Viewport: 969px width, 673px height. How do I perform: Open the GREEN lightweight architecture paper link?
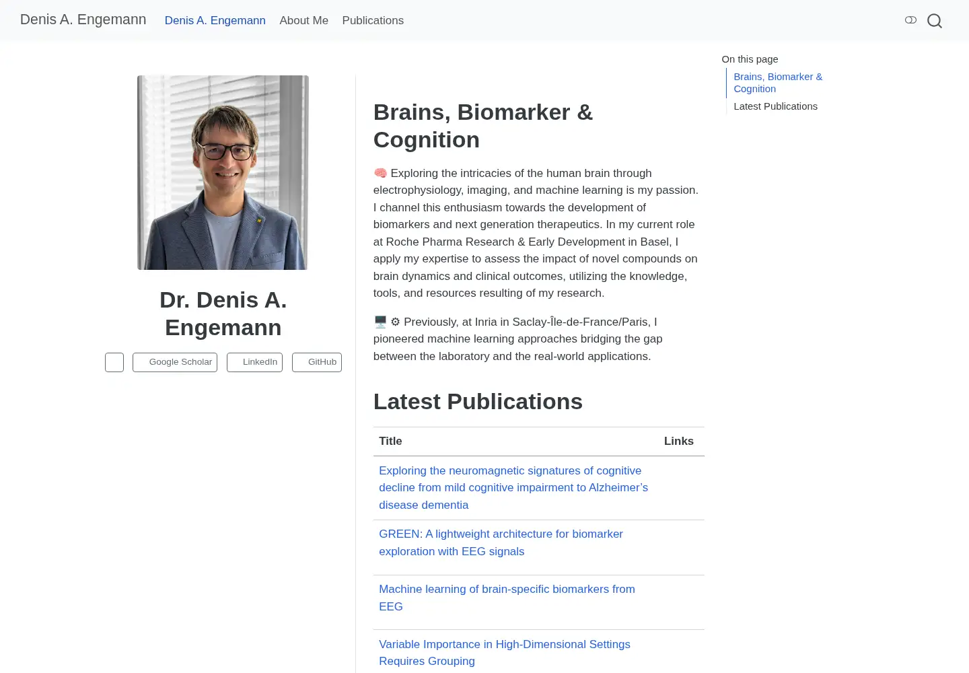tap(501, 542)
